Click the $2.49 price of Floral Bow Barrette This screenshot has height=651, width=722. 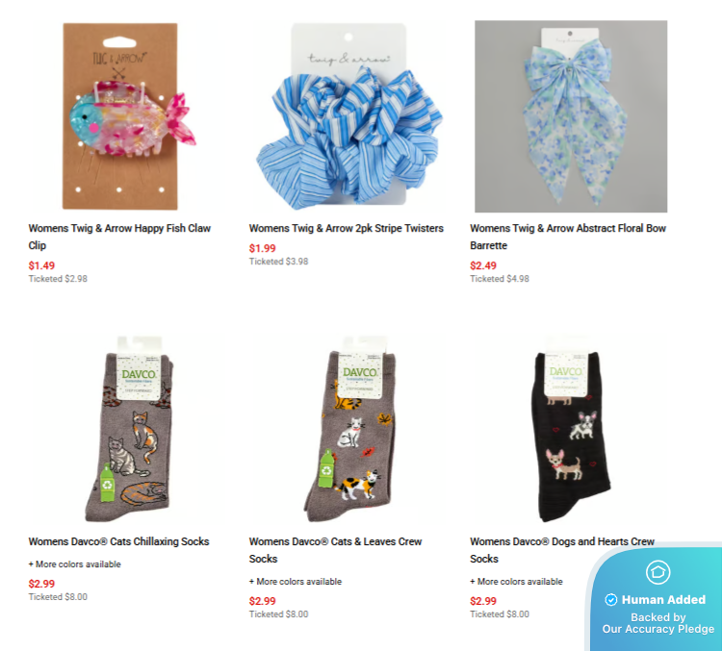point(483,265)
